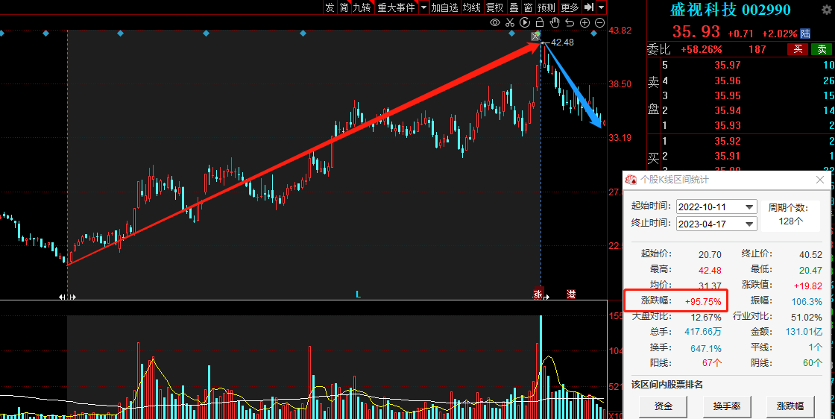Start the chart replay play icon
The width and height of the screenshot is (835, 419).
click(525, 22)
